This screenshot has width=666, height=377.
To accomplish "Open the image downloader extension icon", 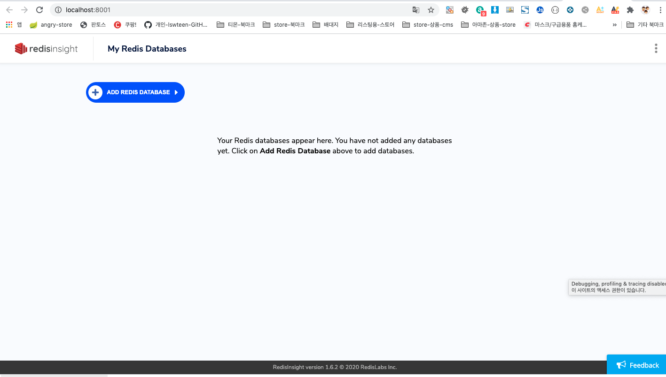I will tap(510, 10).
